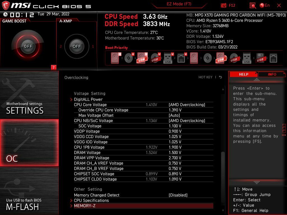Select the UEFI hard disk boot device icon

coord(116,58)
